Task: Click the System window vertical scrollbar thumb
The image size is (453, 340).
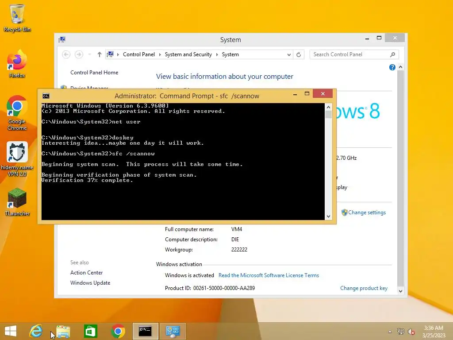Action: point(400,178)
